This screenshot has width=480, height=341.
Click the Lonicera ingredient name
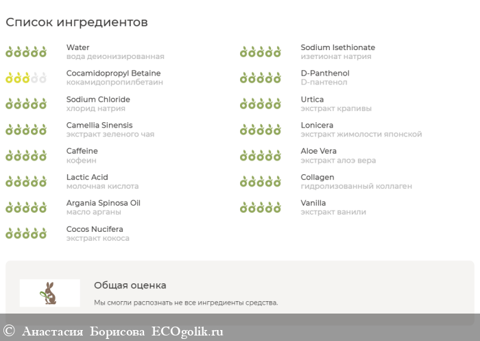(x=317, y=125)
